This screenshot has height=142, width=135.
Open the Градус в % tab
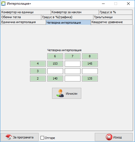click(x=116, y=12)
